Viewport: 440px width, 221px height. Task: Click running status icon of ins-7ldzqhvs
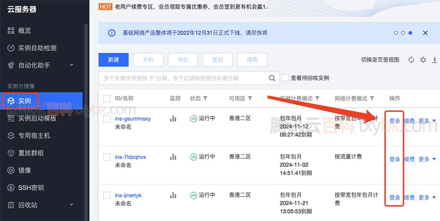194,157
